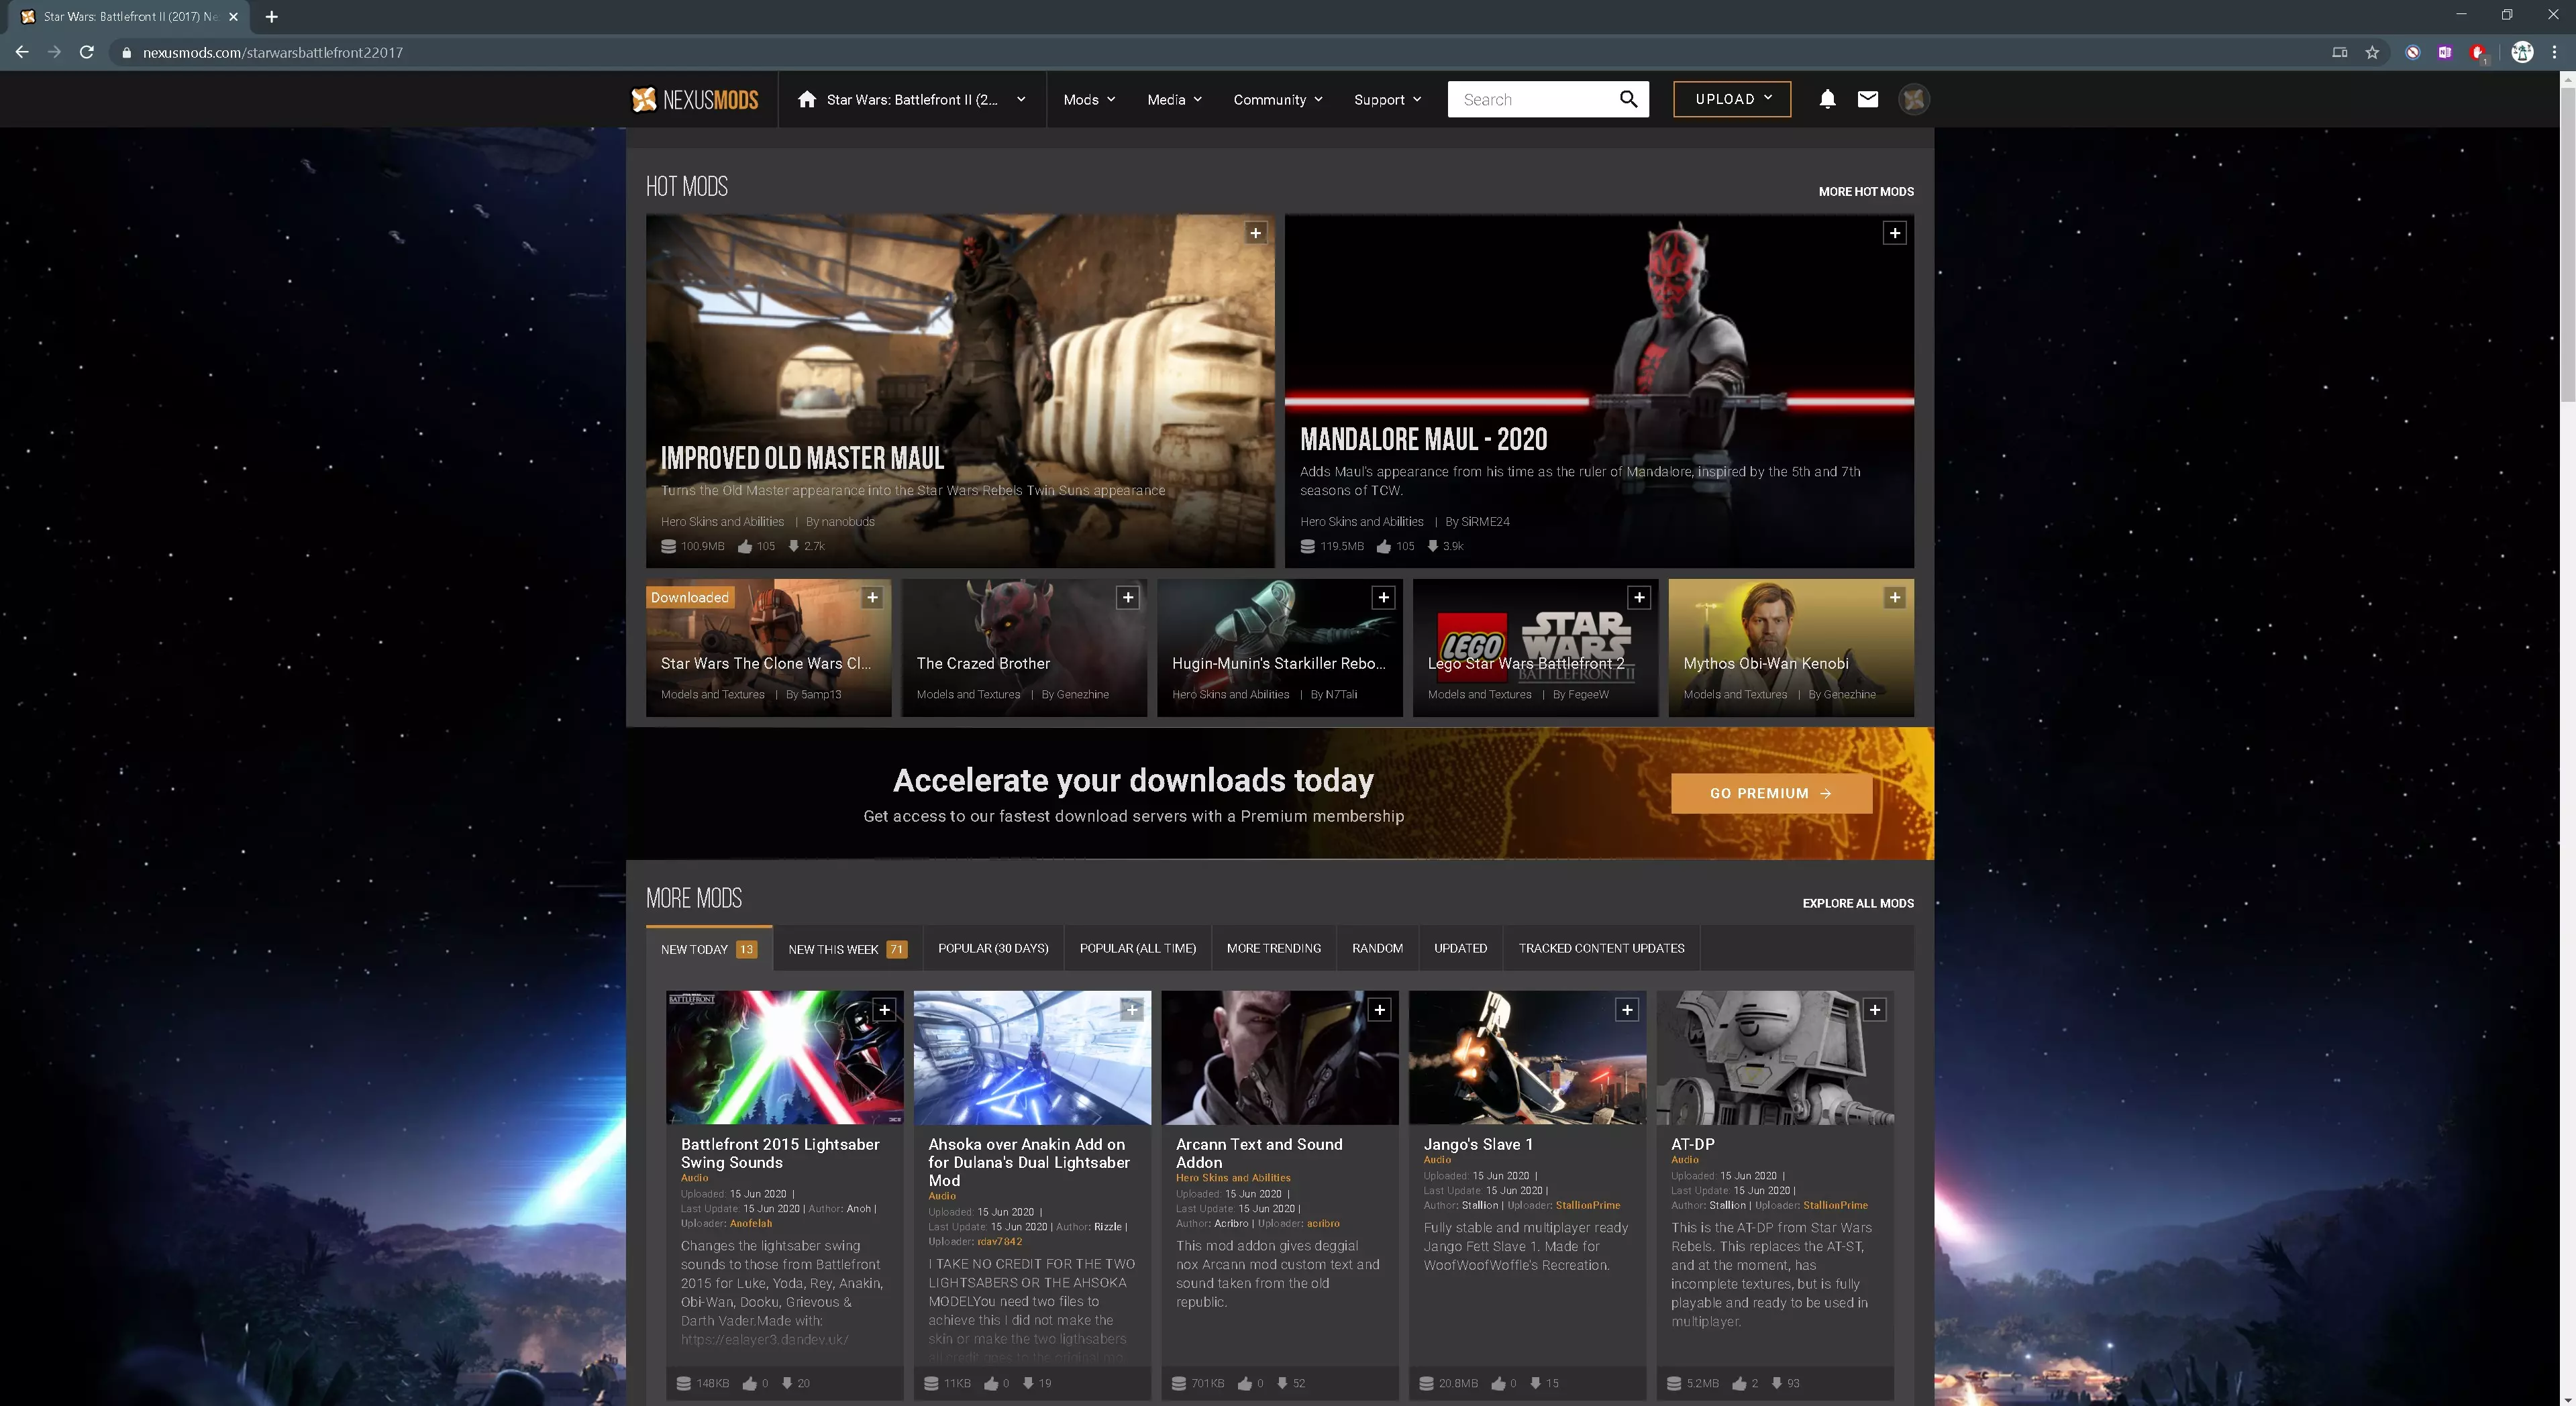Open the user avatar menu
The image size is (2576, 1406).
click(x=1913, y=99)
